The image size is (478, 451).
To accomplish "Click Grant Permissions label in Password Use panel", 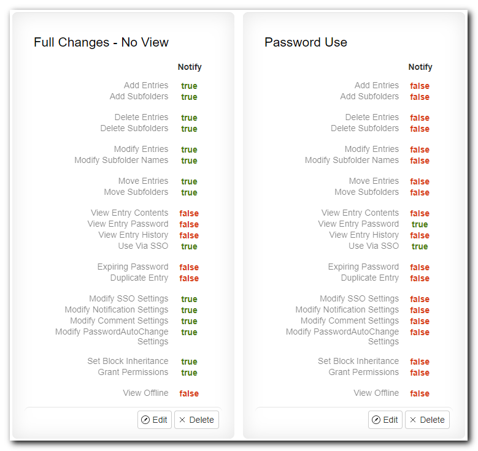I will click(364, 372).
